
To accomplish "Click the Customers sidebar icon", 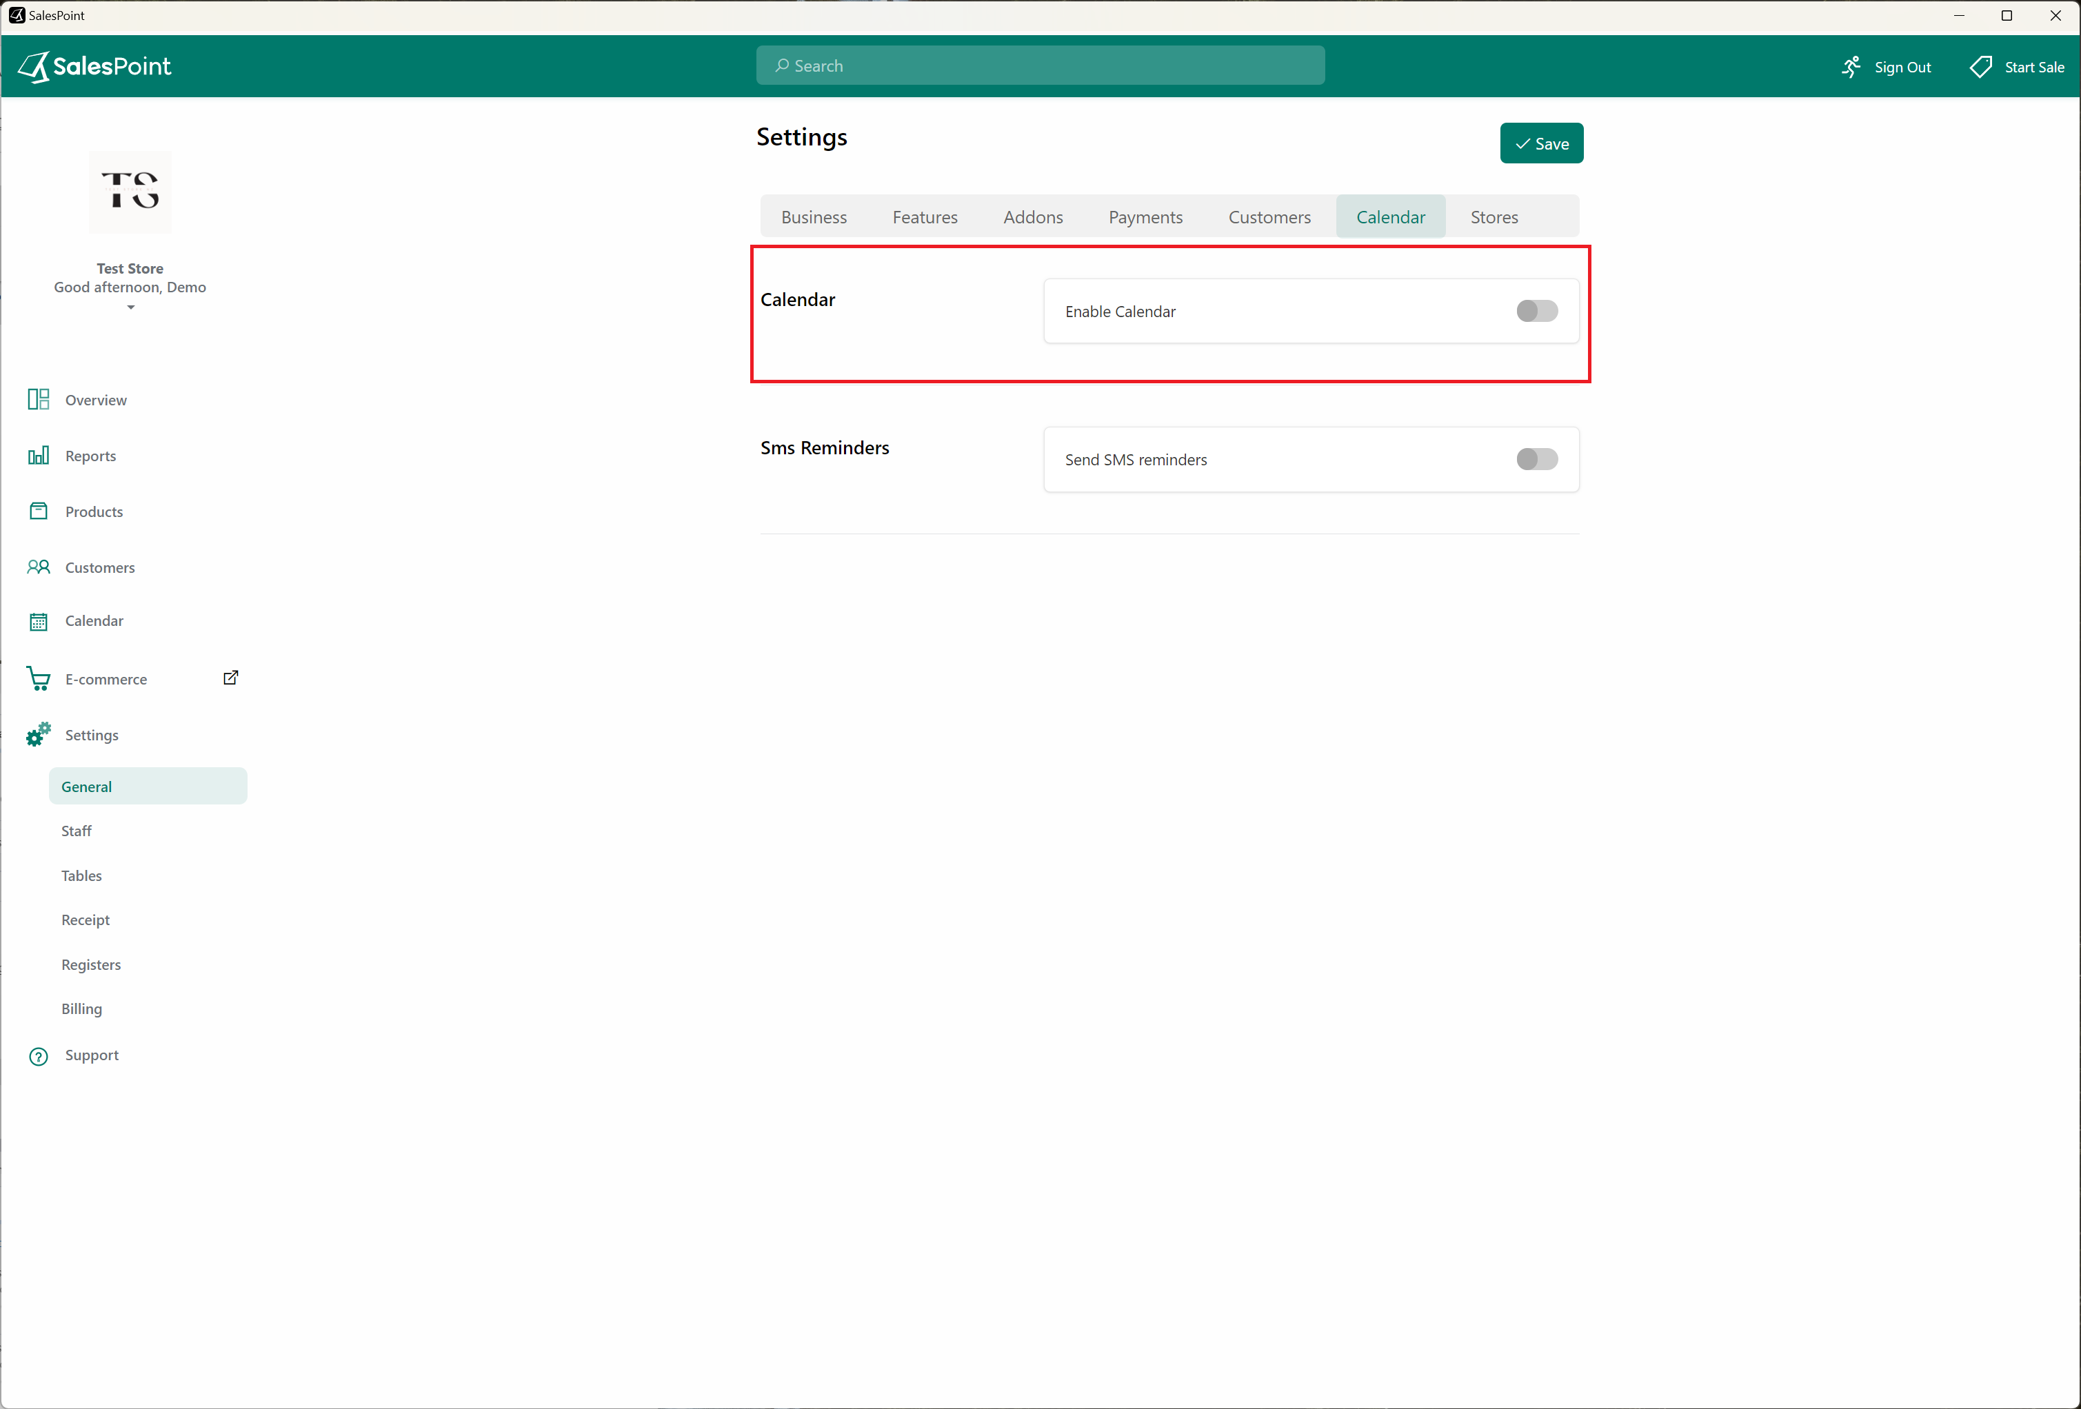I will tap(38, 566).
